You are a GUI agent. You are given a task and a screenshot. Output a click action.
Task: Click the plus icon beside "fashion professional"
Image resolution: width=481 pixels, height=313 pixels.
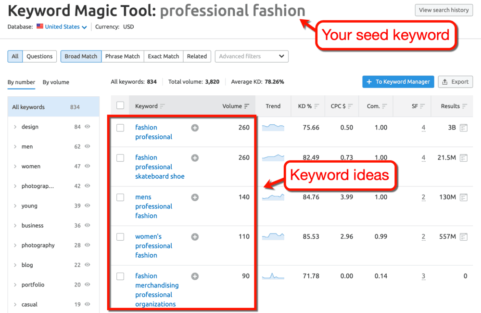pos(195,128)
